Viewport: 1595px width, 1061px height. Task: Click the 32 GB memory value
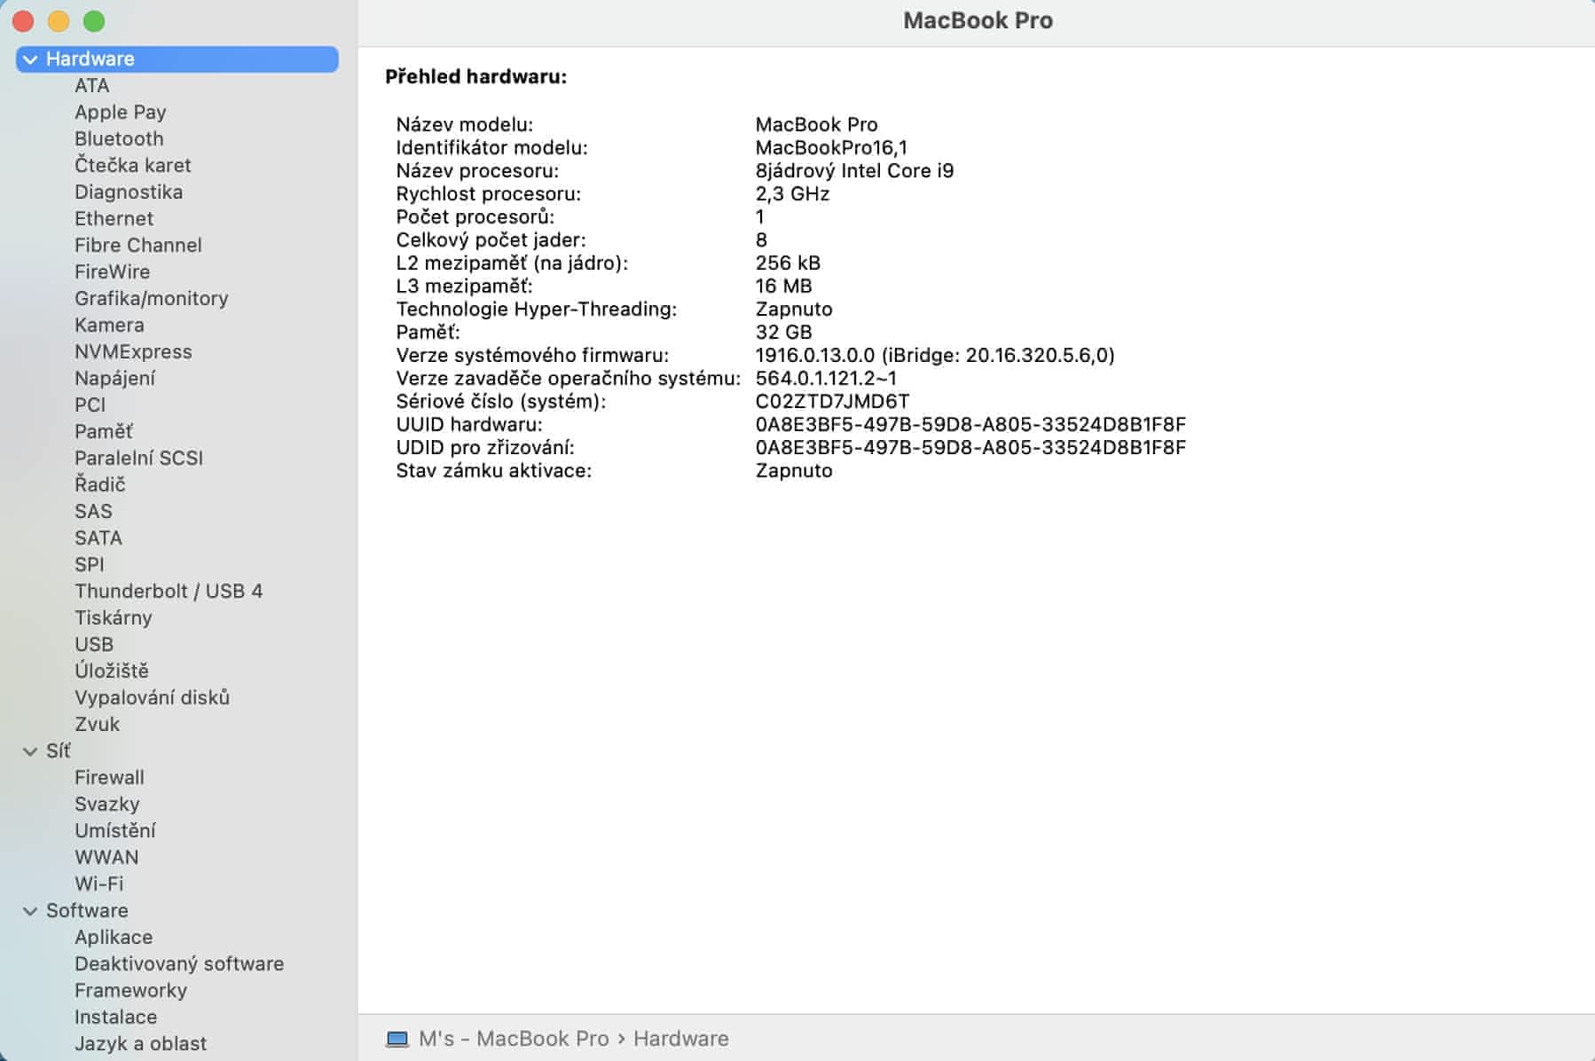(783, 333)
